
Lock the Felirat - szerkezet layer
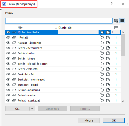pos(102,100)
